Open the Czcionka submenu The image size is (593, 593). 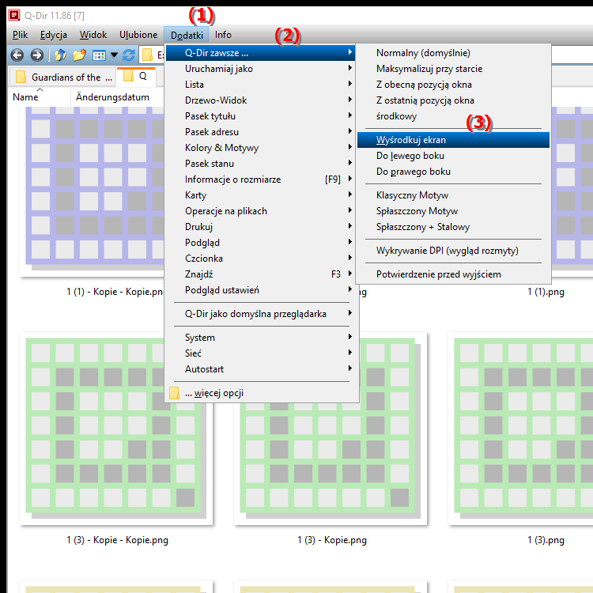pyautogui.click(x=260, y=259)
